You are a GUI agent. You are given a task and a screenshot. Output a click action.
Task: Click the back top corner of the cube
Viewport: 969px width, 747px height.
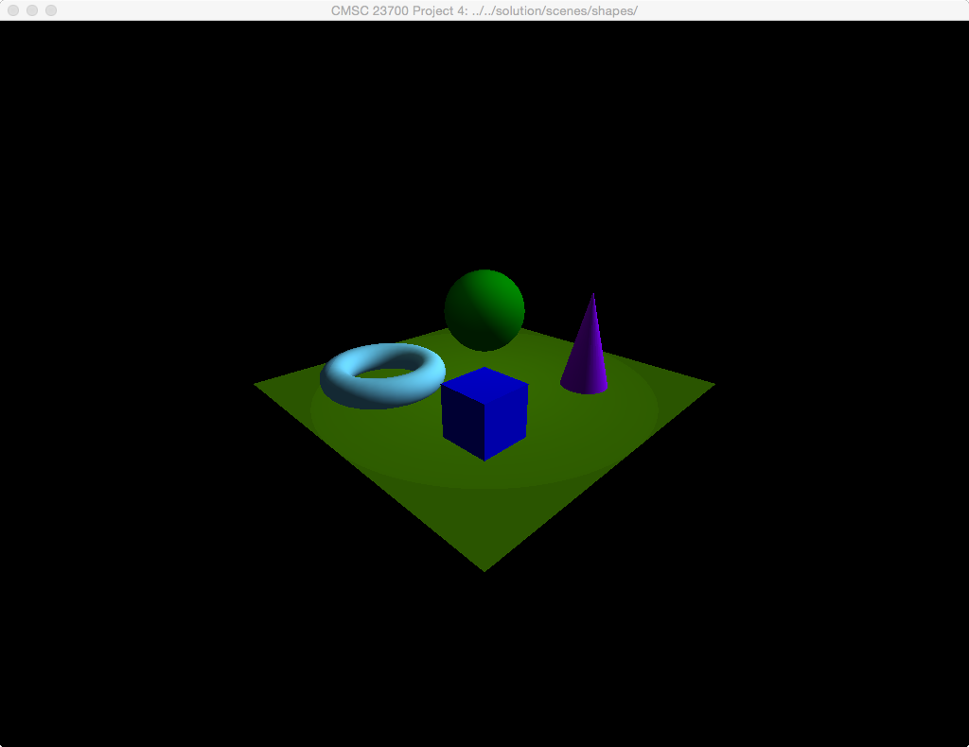click(x=485, y=368)
